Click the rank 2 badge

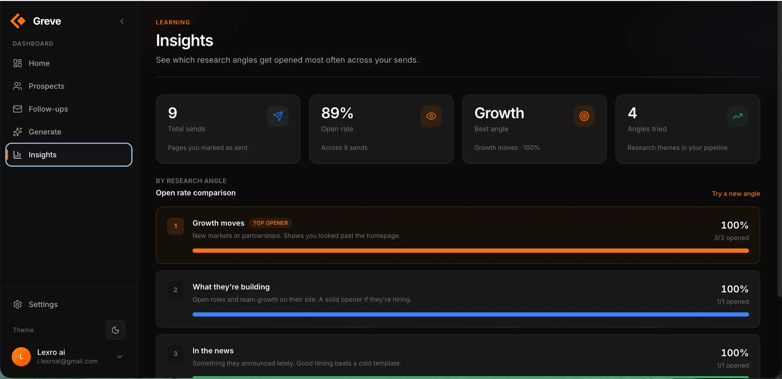pyautogui.click(x=176, y=290)
